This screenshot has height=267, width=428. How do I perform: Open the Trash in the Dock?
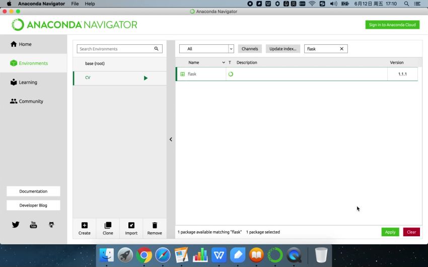coord(321,255)
